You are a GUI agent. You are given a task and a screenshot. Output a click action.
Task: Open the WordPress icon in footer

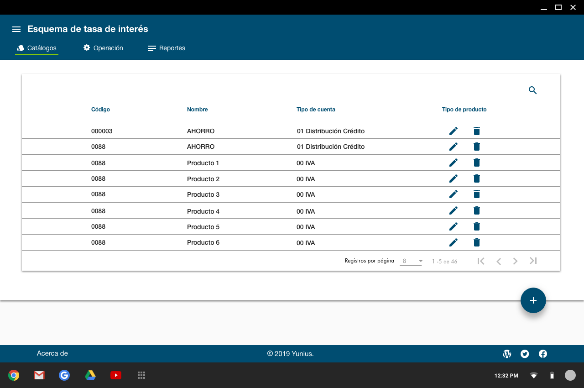point(507,354)
